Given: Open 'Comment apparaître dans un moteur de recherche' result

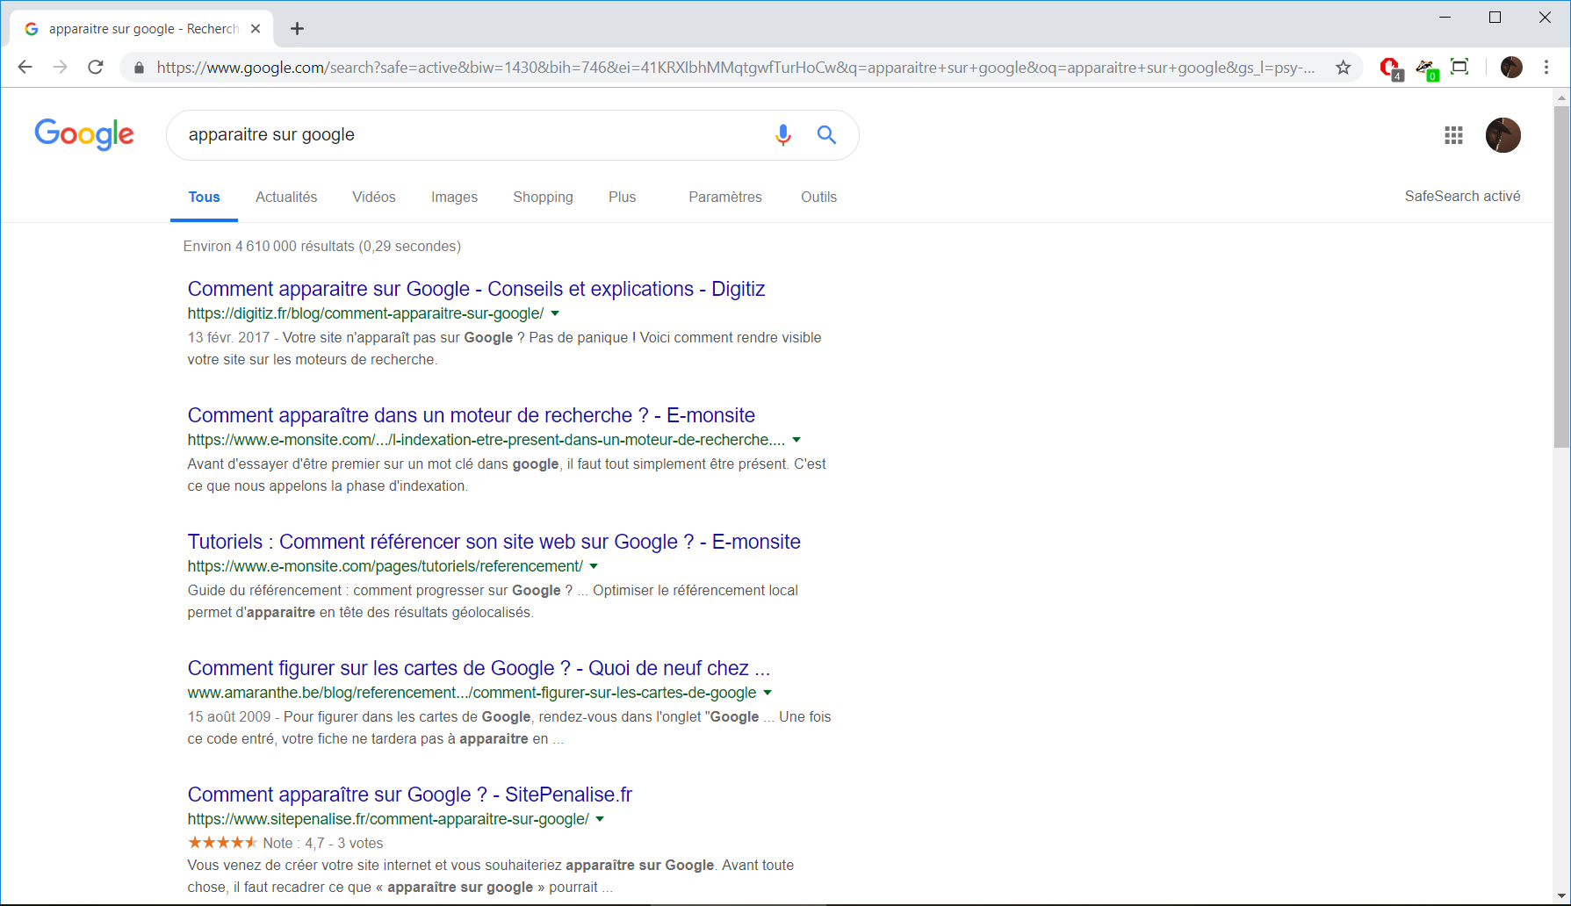Looking at the screenshot, I should [x=471, y=415].
